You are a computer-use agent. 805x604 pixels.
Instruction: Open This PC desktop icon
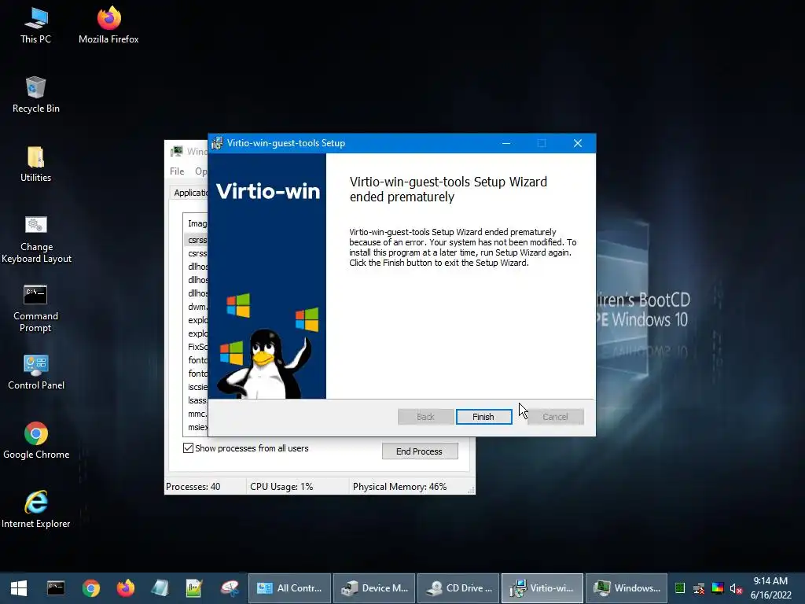pos(35,26)
